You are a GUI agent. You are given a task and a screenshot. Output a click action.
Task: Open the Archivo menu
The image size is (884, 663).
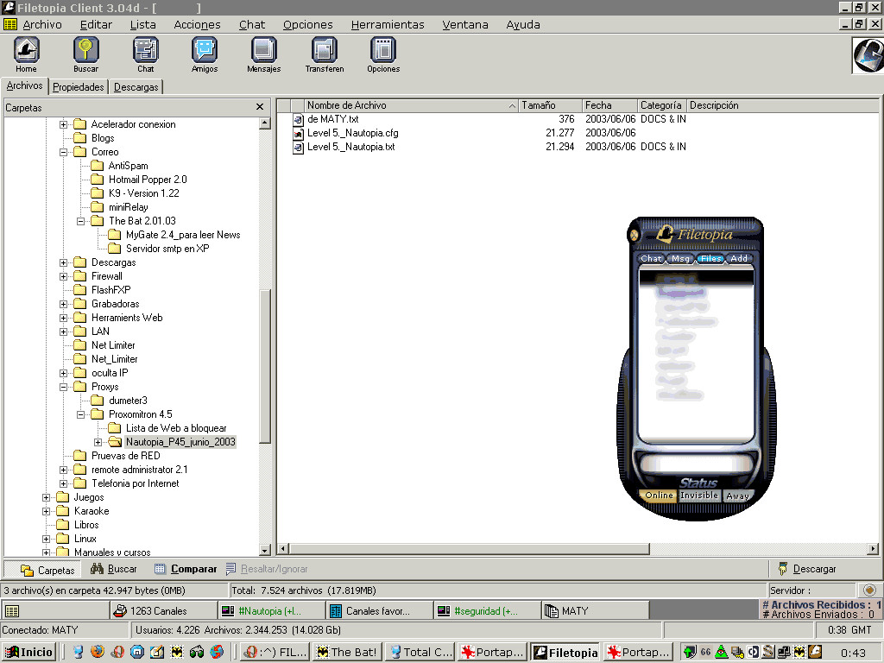(x=42, y=24)
